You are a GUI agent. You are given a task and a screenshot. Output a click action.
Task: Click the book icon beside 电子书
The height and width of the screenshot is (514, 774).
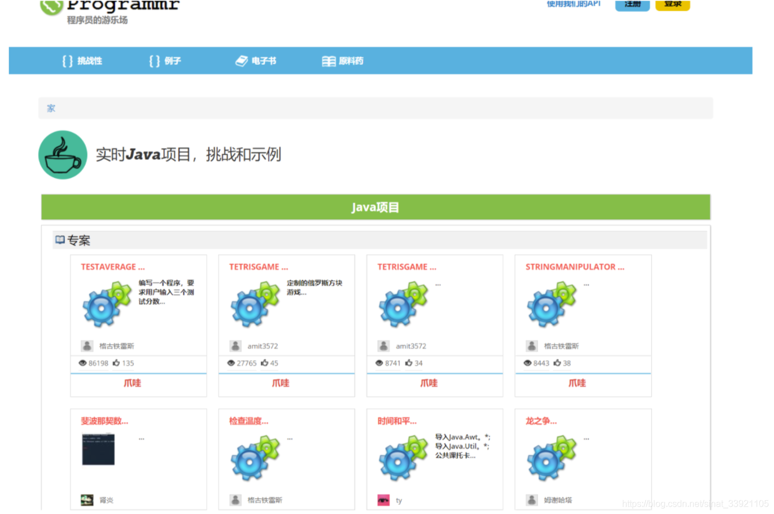242,61
